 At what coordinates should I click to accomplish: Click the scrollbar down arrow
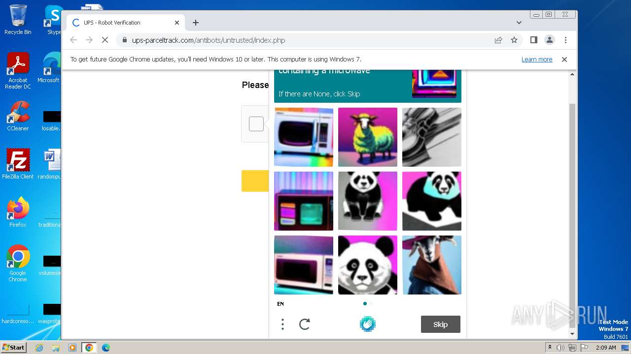coord(572,334)
